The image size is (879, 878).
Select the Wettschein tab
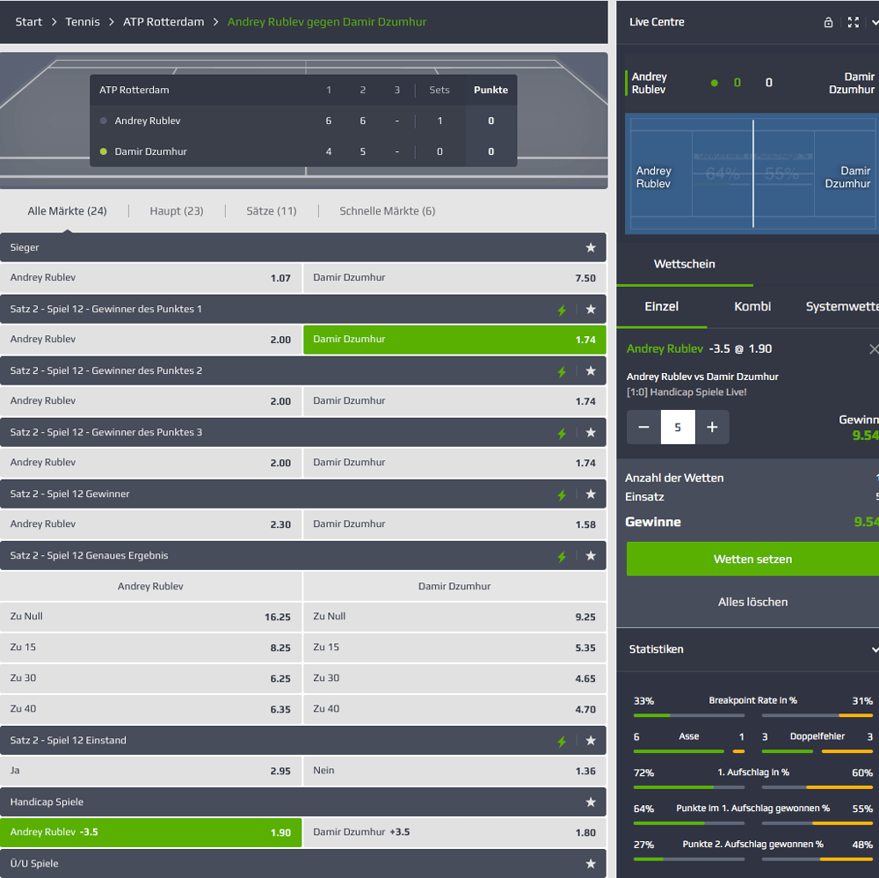click(x=685, y=264)
